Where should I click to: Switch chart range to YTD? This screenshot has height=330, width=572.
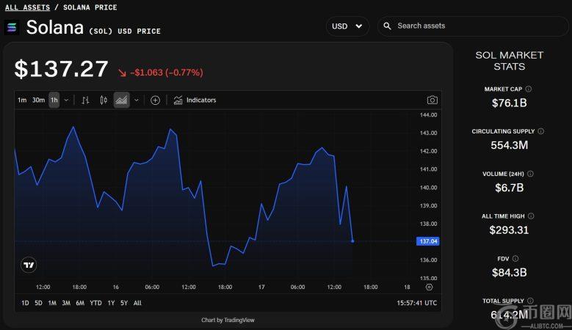[x=95, y=303]
